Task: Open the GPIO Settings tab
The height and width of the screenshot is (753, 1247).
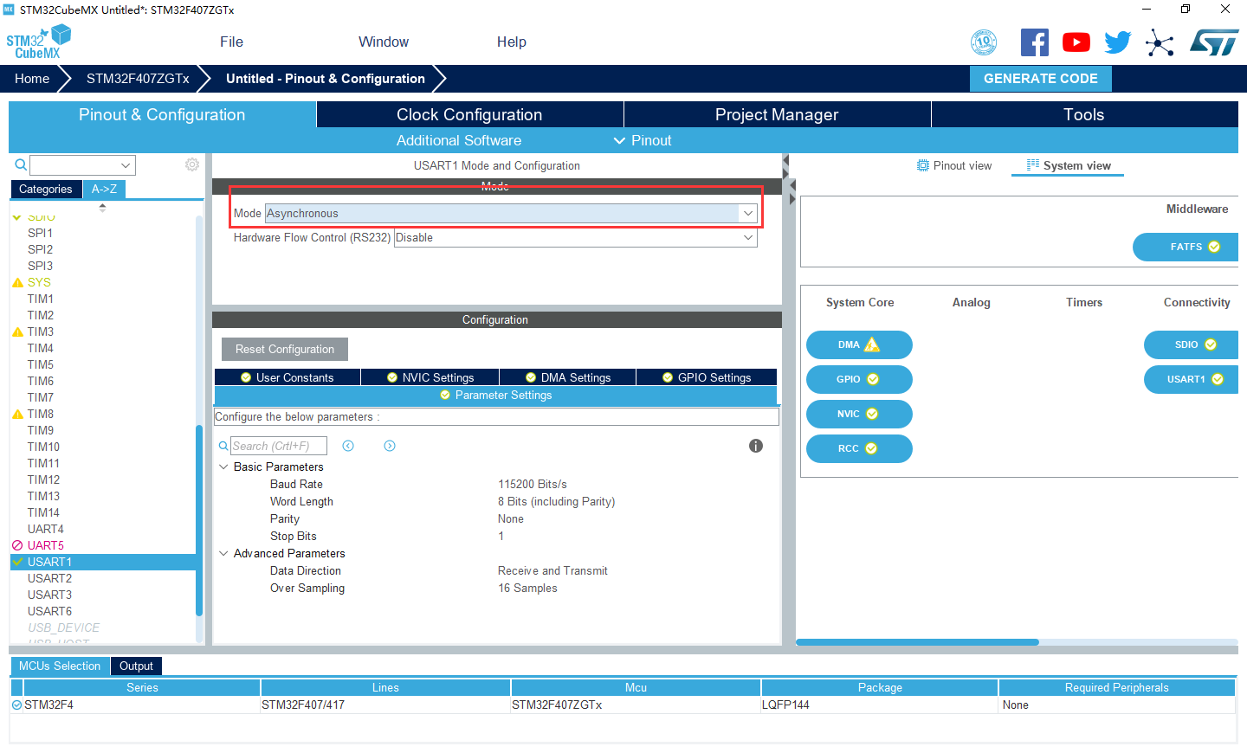Action: (707, 377)
